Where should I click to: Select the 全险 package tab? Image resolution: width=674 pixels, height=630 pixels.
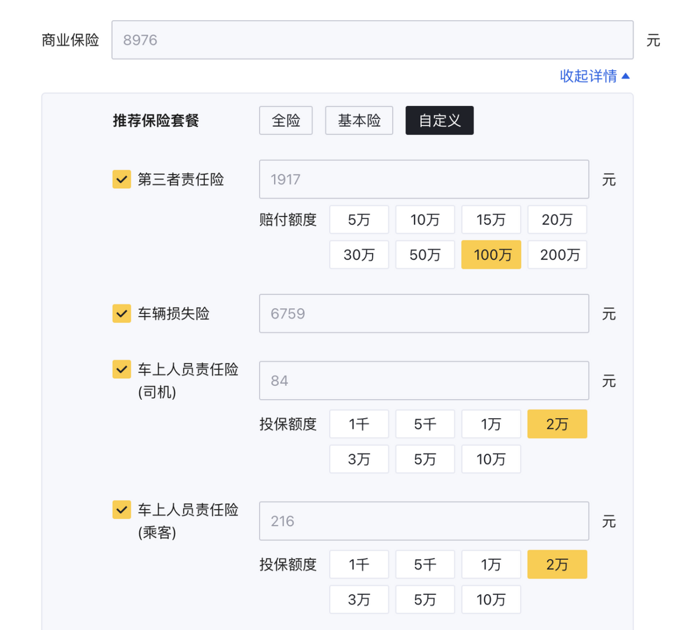pos(286,120)
